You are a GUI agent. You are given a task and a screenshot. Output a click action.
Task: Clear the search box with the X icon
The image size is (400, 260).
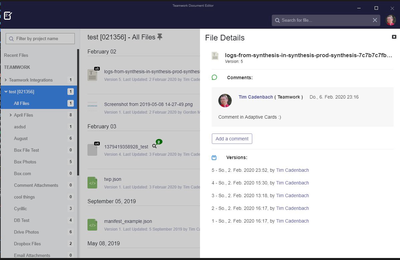click(375, 20)
